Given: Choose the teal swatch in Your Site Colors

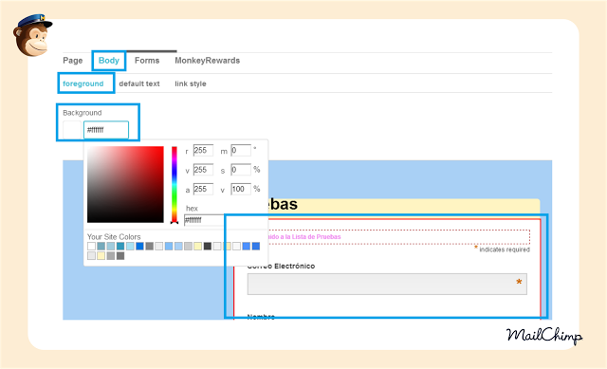Looking at the screenshot, I should (x=120, y=247).
